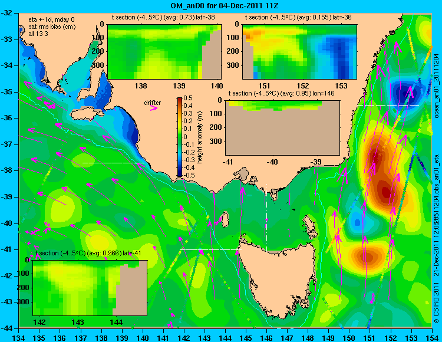Screen dimensions: 442x342
Task: Click the title 'OM_anD0 for 04-Dec-2011 11Z'
Action: click(225, 6)
